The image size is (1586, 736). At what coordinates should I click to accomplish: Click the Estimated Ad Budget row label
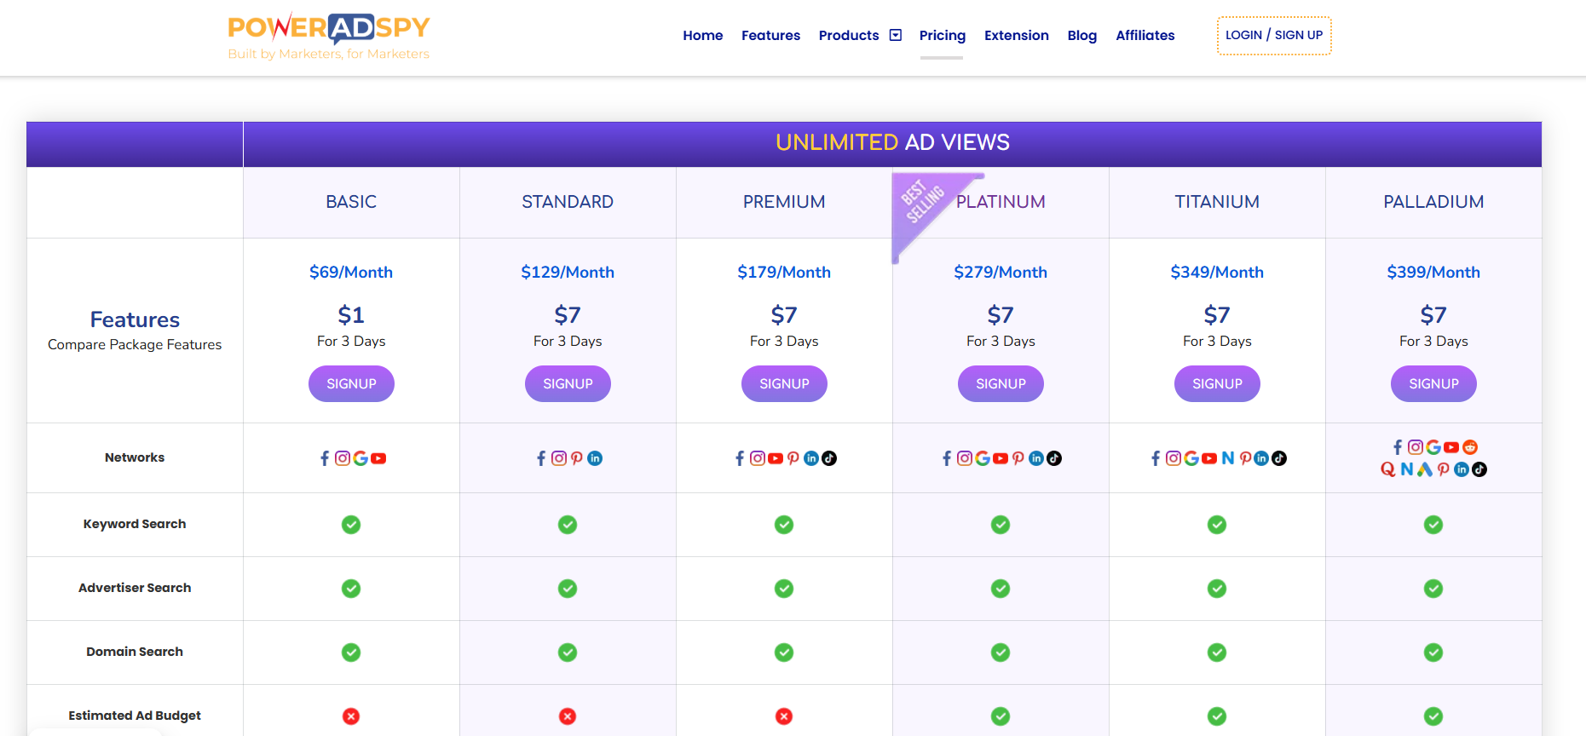click(135, 716)
